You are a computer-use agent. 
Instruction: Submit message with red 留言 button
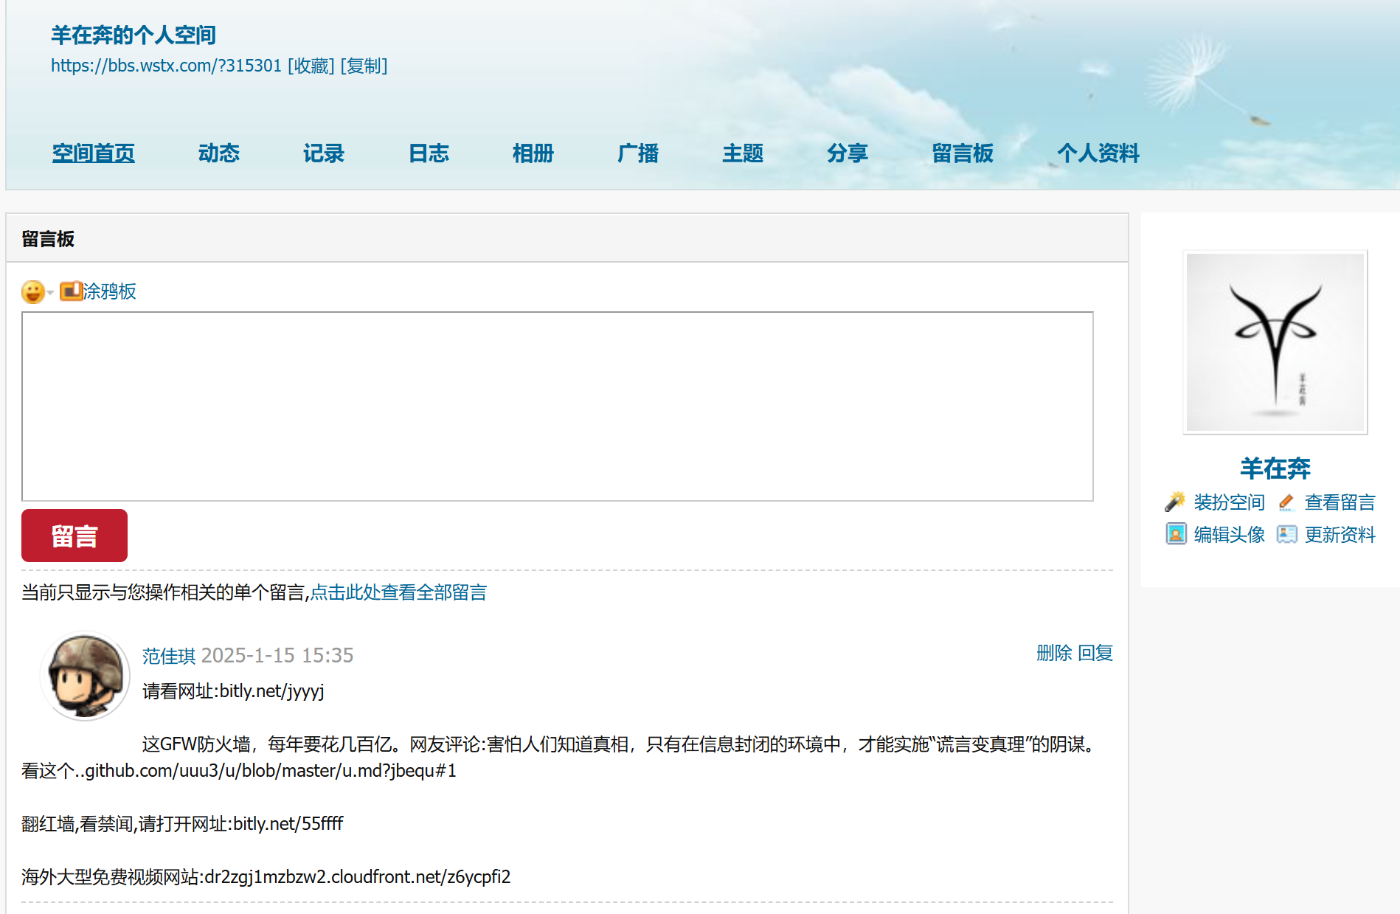74,536
